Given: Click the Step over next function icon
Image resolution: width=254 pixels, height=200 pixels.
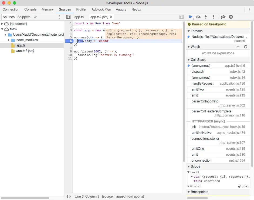Looking at the screenshot, I should [x=198, y=17].
